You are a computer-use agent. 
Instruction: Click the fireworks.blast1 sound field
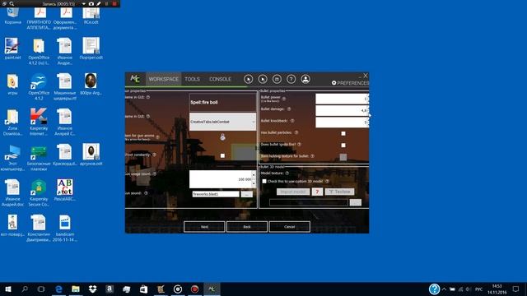pos(216,194)
